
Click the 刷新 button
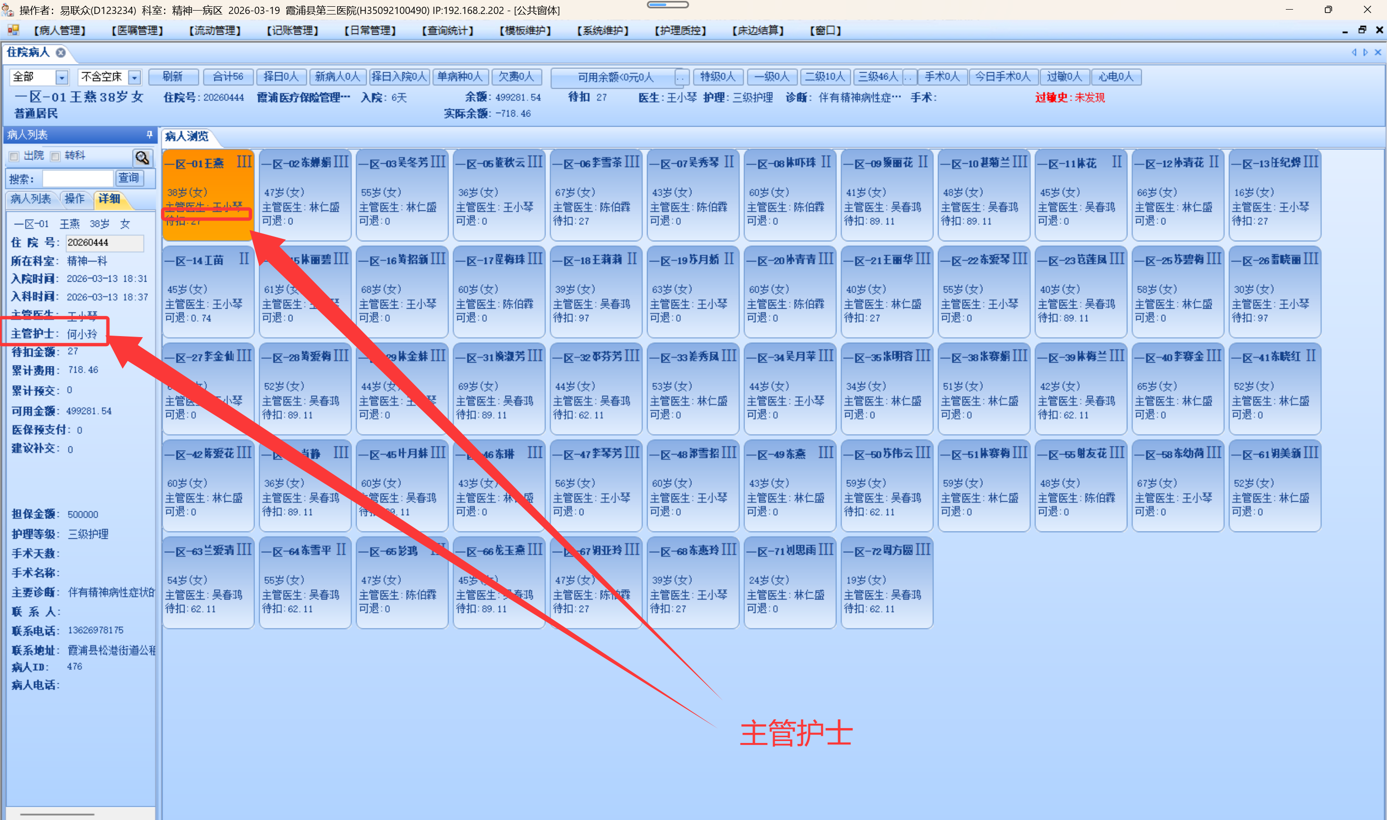172,77
